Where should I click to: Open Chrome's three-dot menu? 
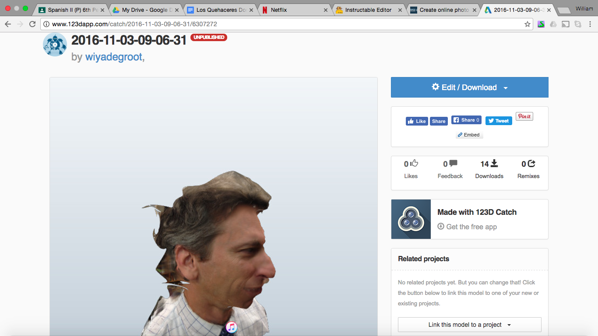tap(590, 24)
